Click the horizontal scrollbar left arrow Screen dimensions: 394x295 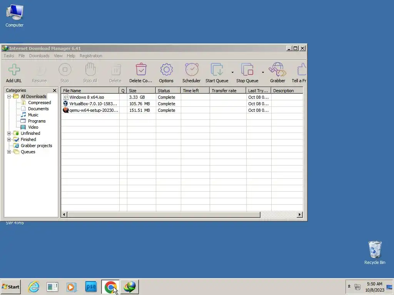point(64,214)
